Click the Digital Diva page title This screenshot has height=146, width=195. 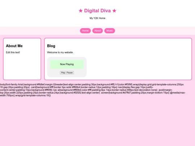coord(97,11)
